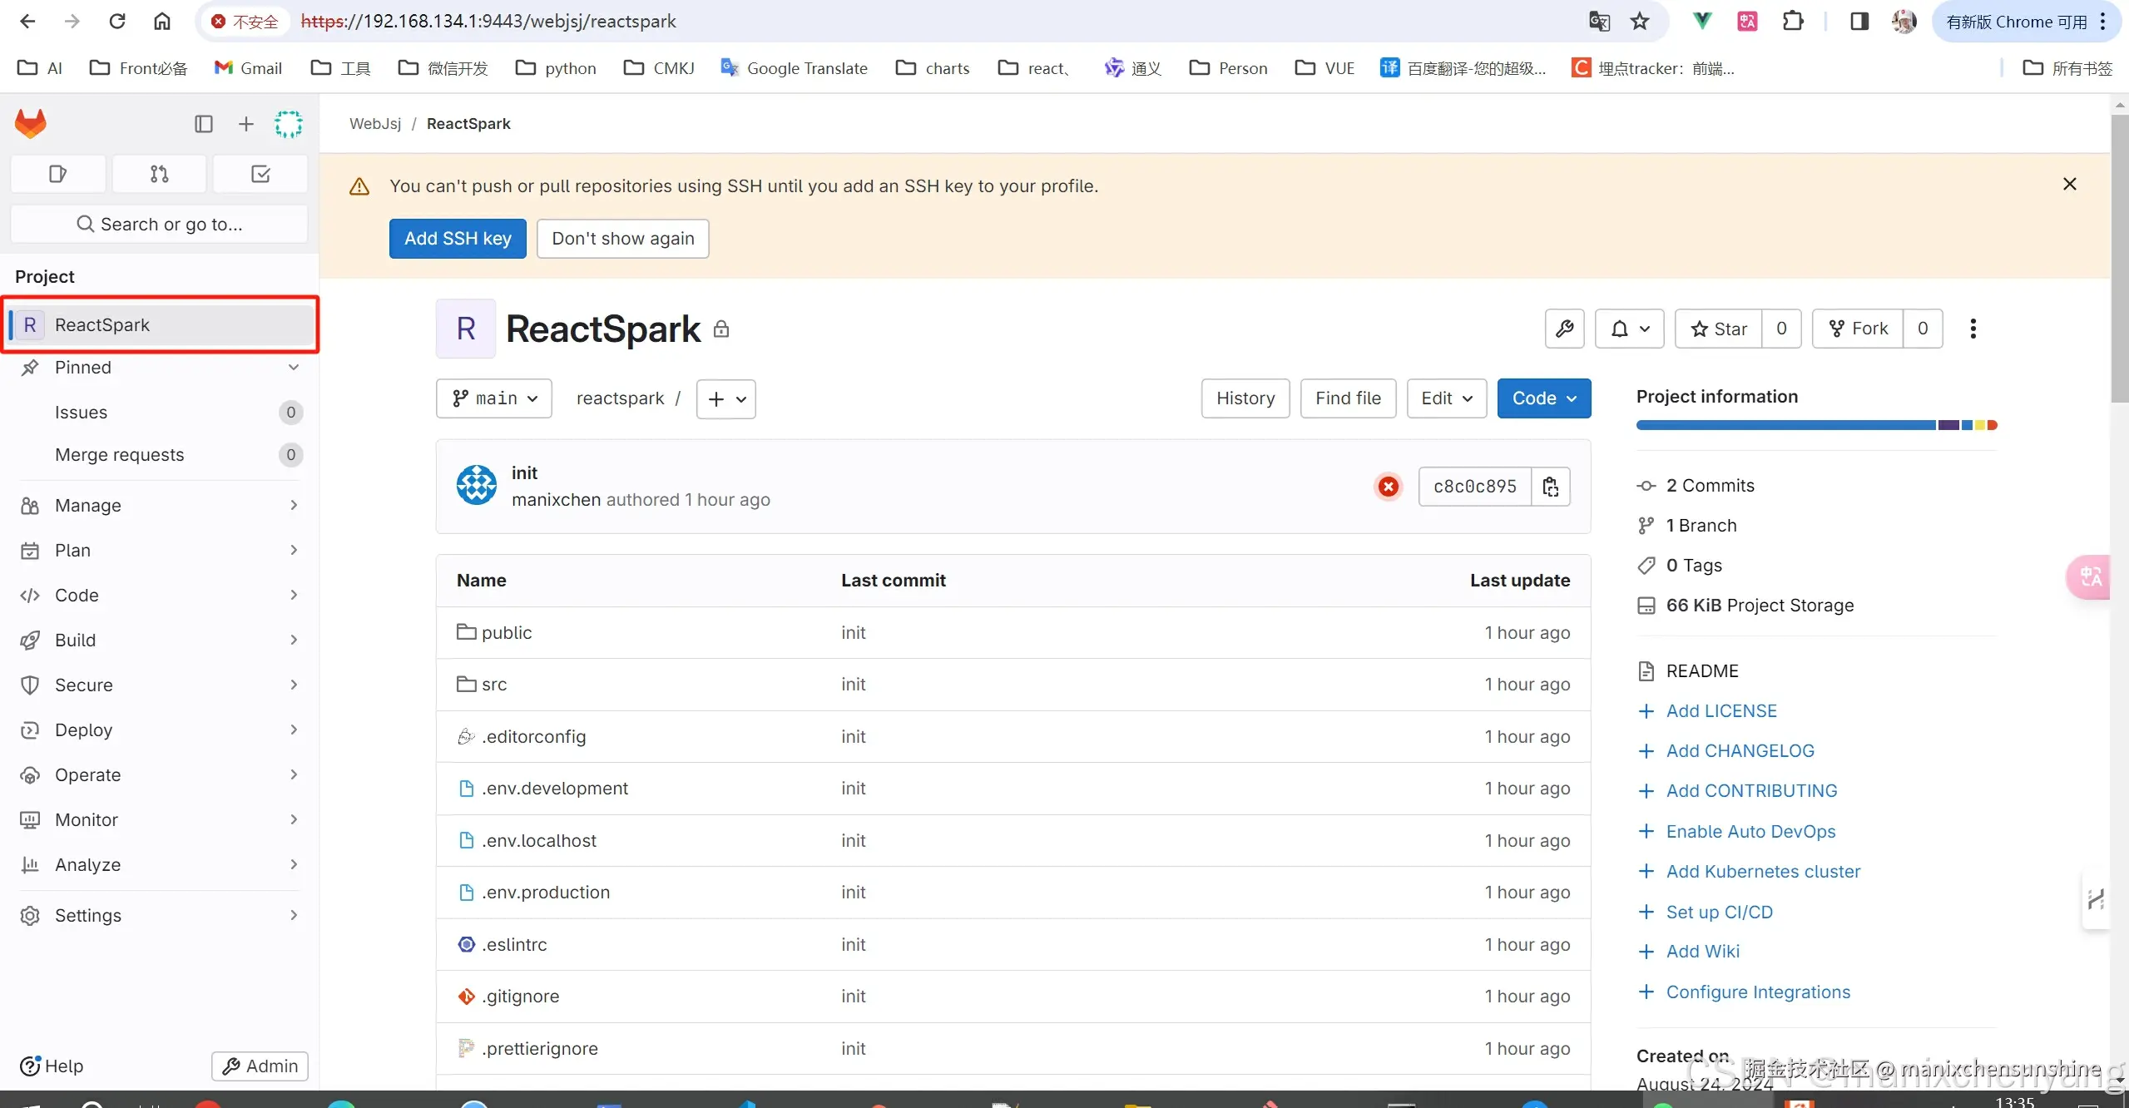Open the merge requests shortcut icon
This screenshot has height=1108, width=2129.
(159, 174)
